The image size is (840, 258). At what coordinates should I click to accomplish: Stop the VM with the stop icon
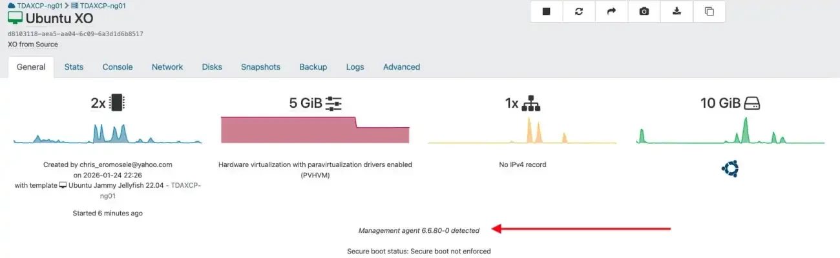point(547,12)
